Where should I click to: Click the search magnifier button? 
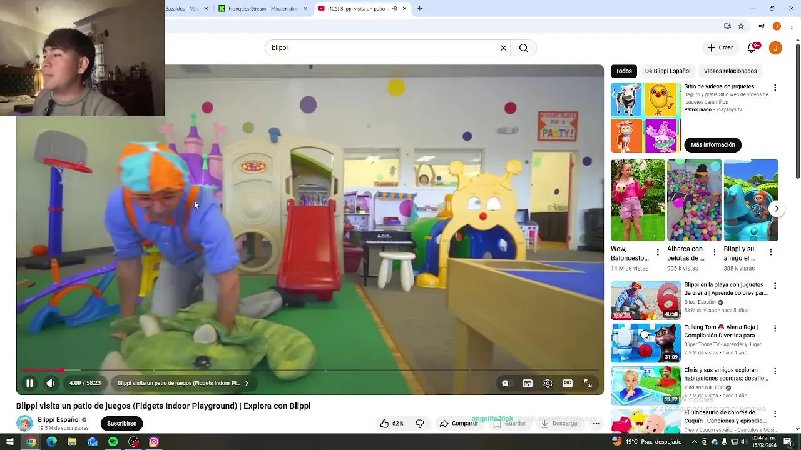coord(524,48)
